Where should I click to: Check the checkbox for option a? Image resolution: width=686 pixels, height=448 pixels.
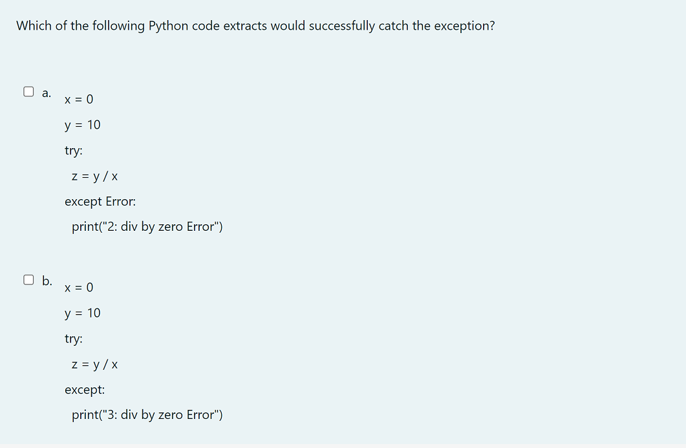tap(28, 92)
